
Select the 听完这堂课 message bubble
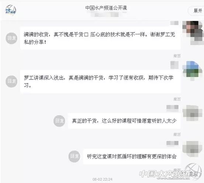click(132, 156)
